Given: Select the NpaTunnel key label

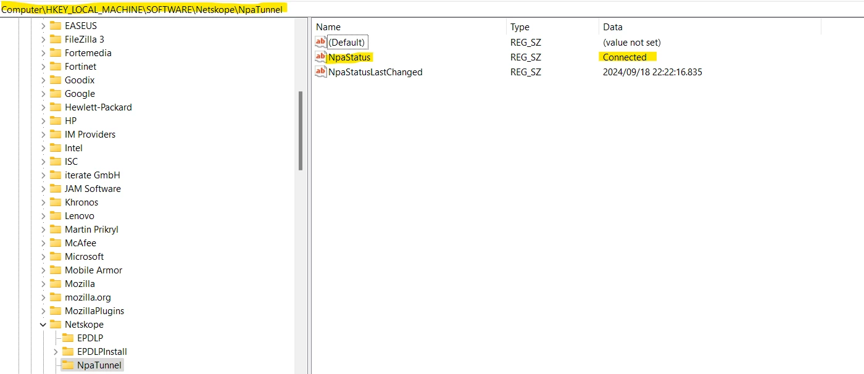Looking at the screenshot, I should pyautogui.click(x=99, y=365).
